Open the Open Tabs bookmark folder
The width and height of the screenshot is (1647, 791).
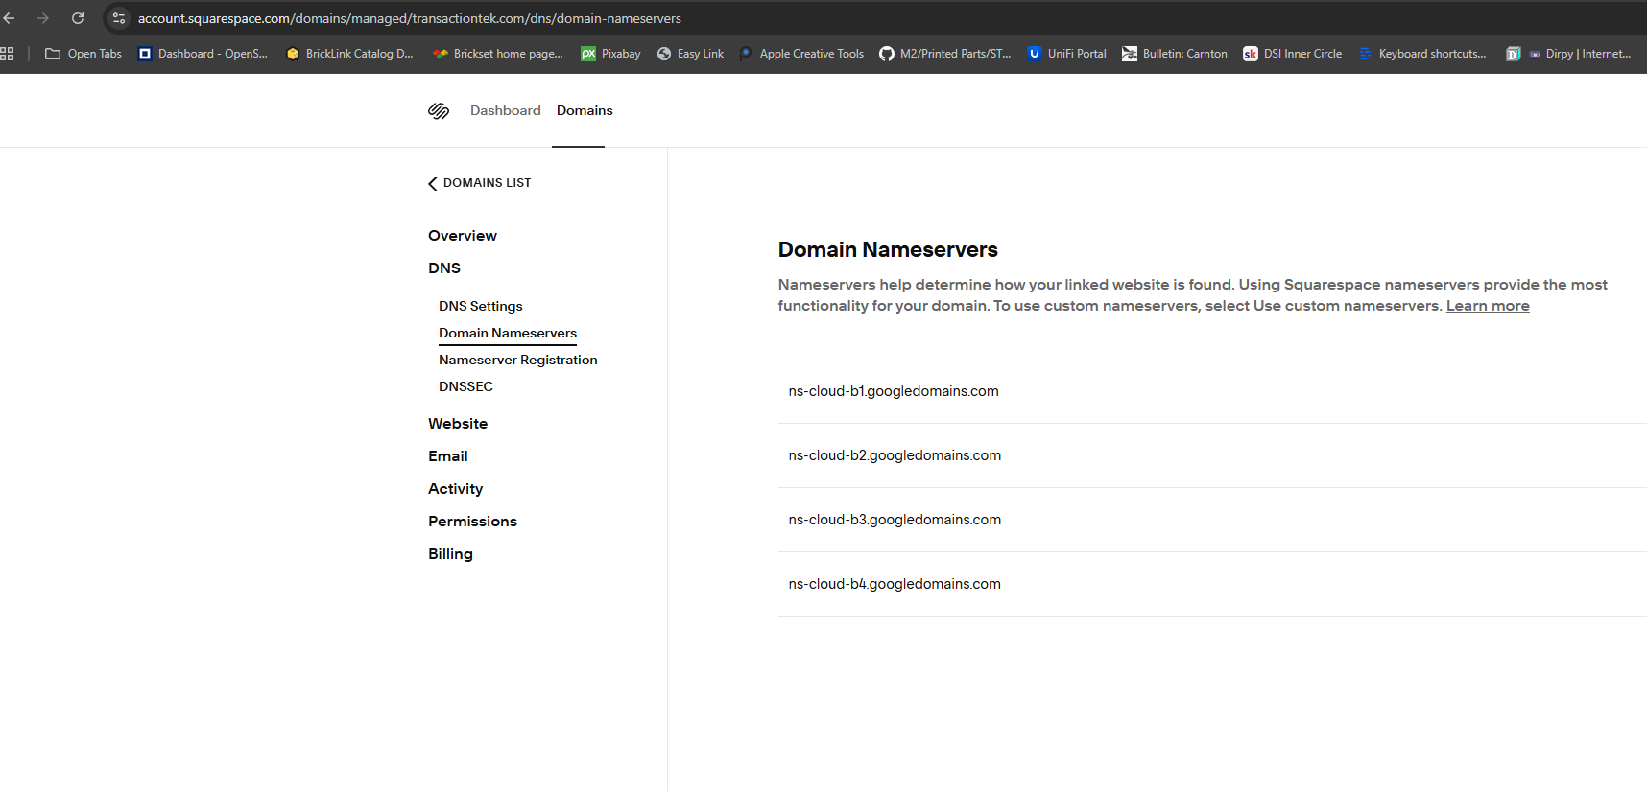[x=84, y=54]
